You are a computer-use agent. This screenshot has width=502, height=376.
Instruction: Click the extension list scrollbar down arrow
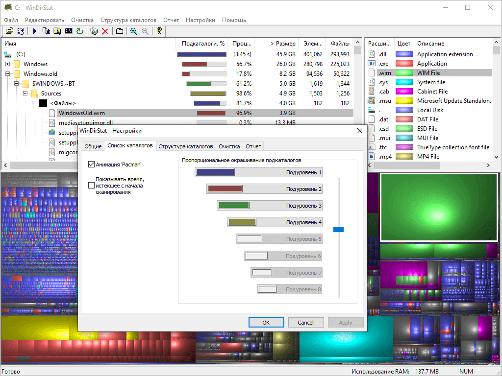point(496,157)
